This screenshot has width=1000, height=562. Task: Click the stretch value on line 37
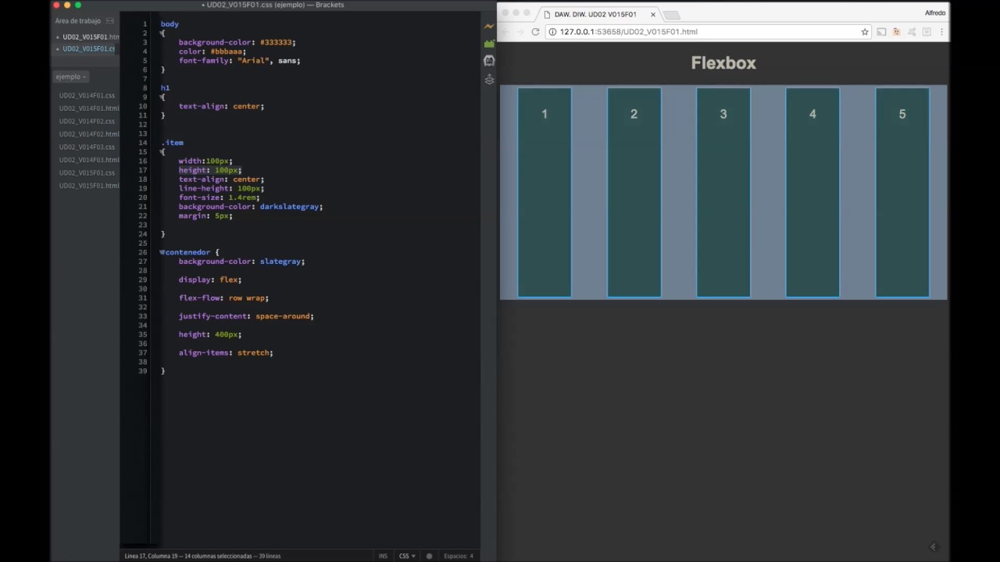(253, 353)
